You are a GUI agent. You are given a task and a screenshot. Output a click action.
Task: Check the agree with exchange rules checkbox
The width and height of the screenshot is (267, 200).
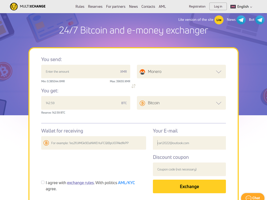(43, 182)
